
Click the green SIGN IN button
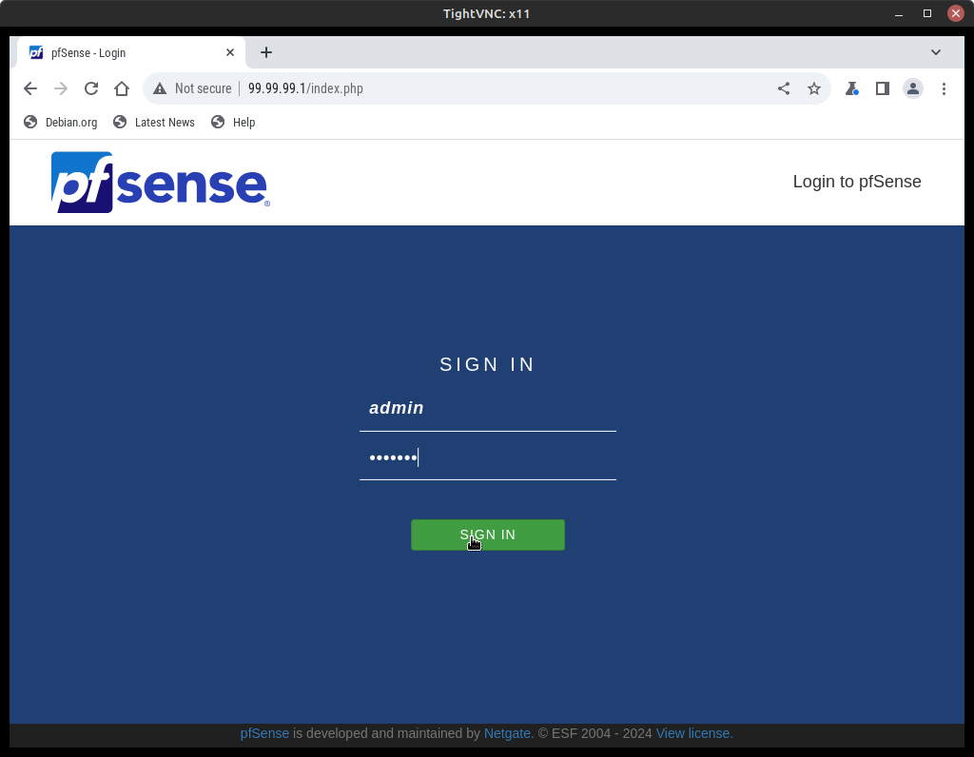pos(488,534)
